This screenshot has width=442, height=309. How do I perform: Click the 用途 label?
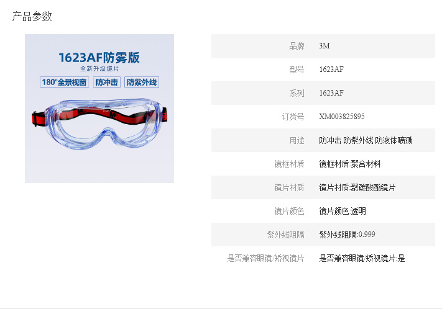297,140
